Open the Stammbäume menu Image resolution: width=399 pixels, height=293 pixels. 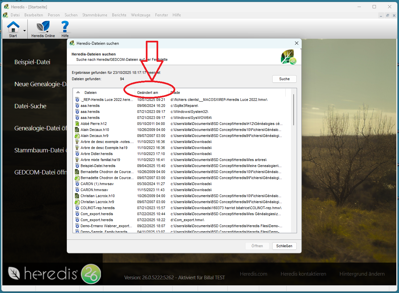pos(95,15)
